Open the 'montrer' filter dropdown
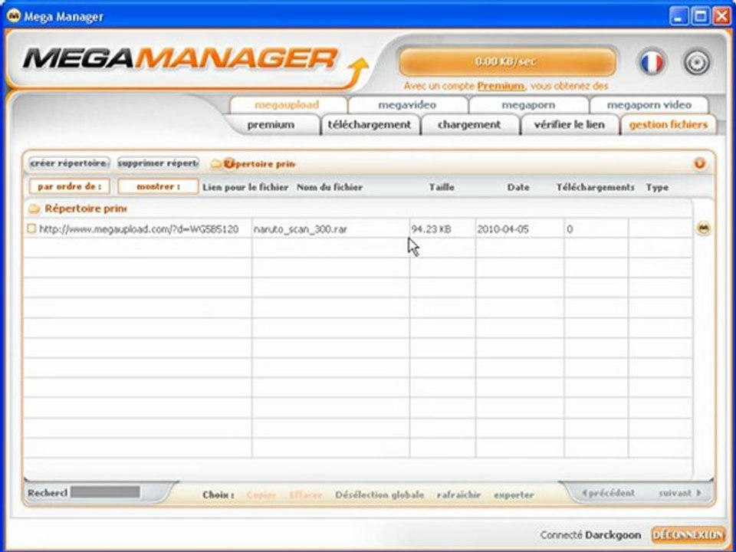Image resolution: width=736 pixels, height=552 pixels. [158, 186]
